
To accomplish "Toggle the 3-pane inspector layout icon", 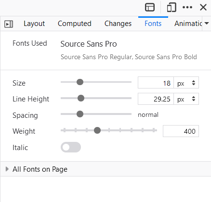I will pyautogui.click(x=150, y=7).
